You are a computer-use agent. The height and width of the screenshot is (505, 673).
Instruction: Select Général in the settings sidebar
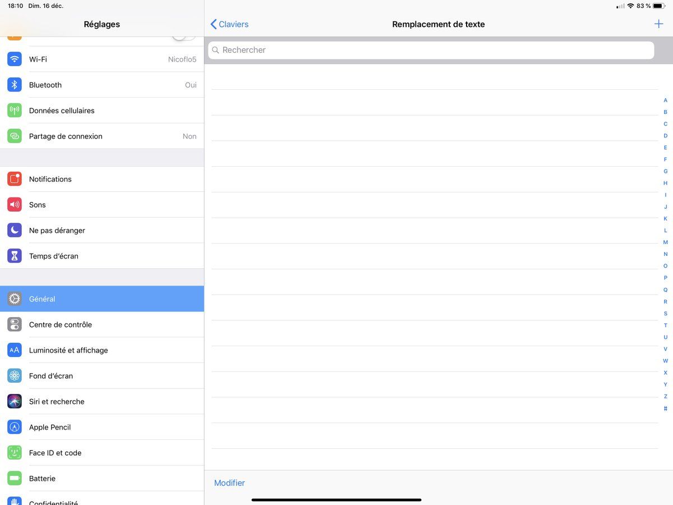(102, 299)
